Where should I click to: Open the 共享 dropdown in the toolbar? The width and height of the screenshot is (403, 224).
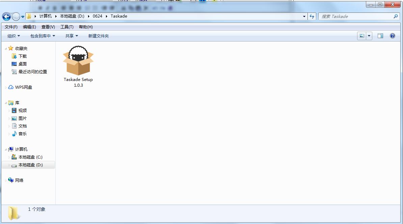click(72, 36)
